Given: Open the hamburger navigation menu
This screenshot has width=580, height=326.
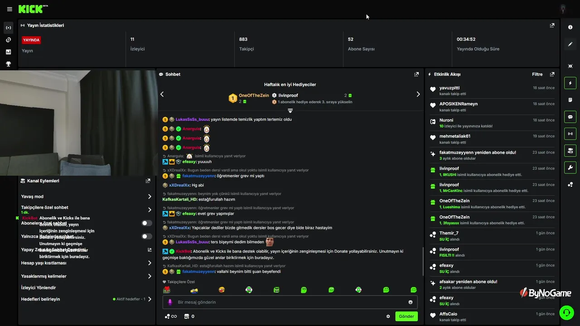Looking at the screenshot, I should (10, 9).
